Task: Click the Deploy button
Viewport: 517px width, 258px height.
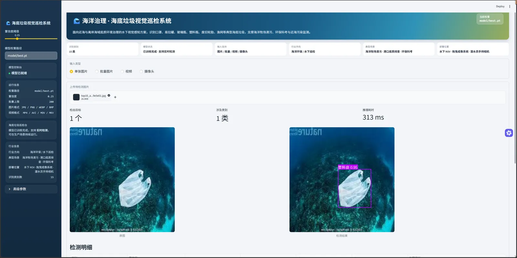Action: click(x=500, y=6)
